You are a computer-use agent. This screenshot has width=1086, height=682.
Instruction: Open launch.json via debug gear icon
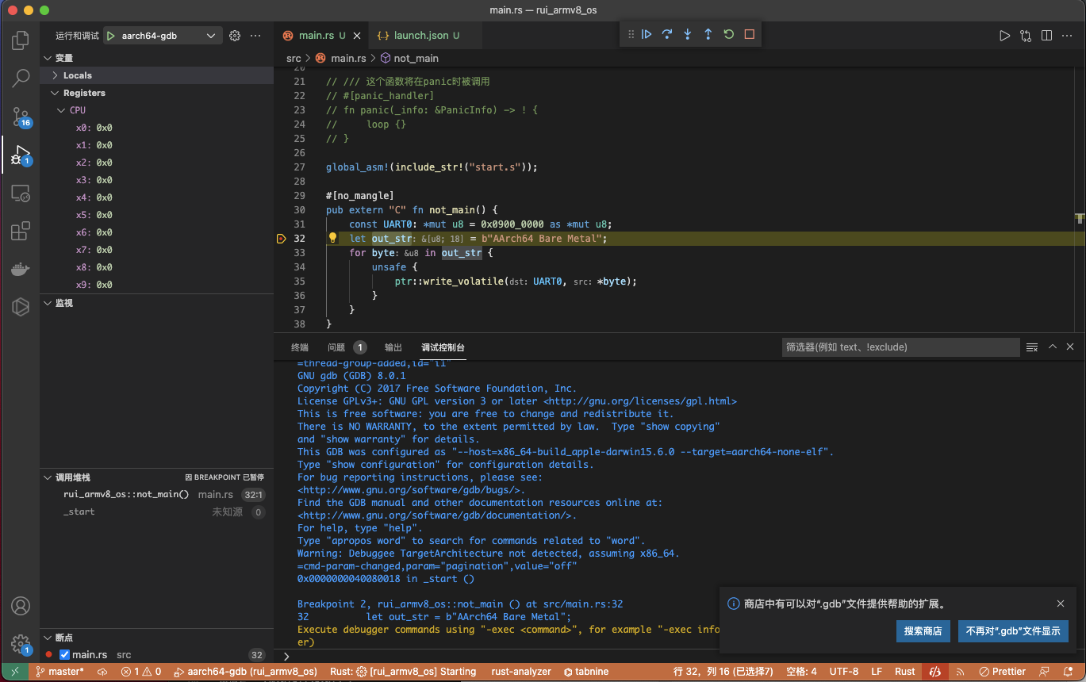pyautogui.click(x=235, y=36)
